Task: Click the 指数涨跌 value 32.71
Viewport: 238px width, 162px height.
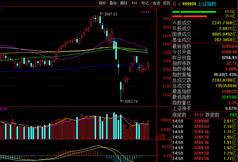Action: [x=232, y=63]
